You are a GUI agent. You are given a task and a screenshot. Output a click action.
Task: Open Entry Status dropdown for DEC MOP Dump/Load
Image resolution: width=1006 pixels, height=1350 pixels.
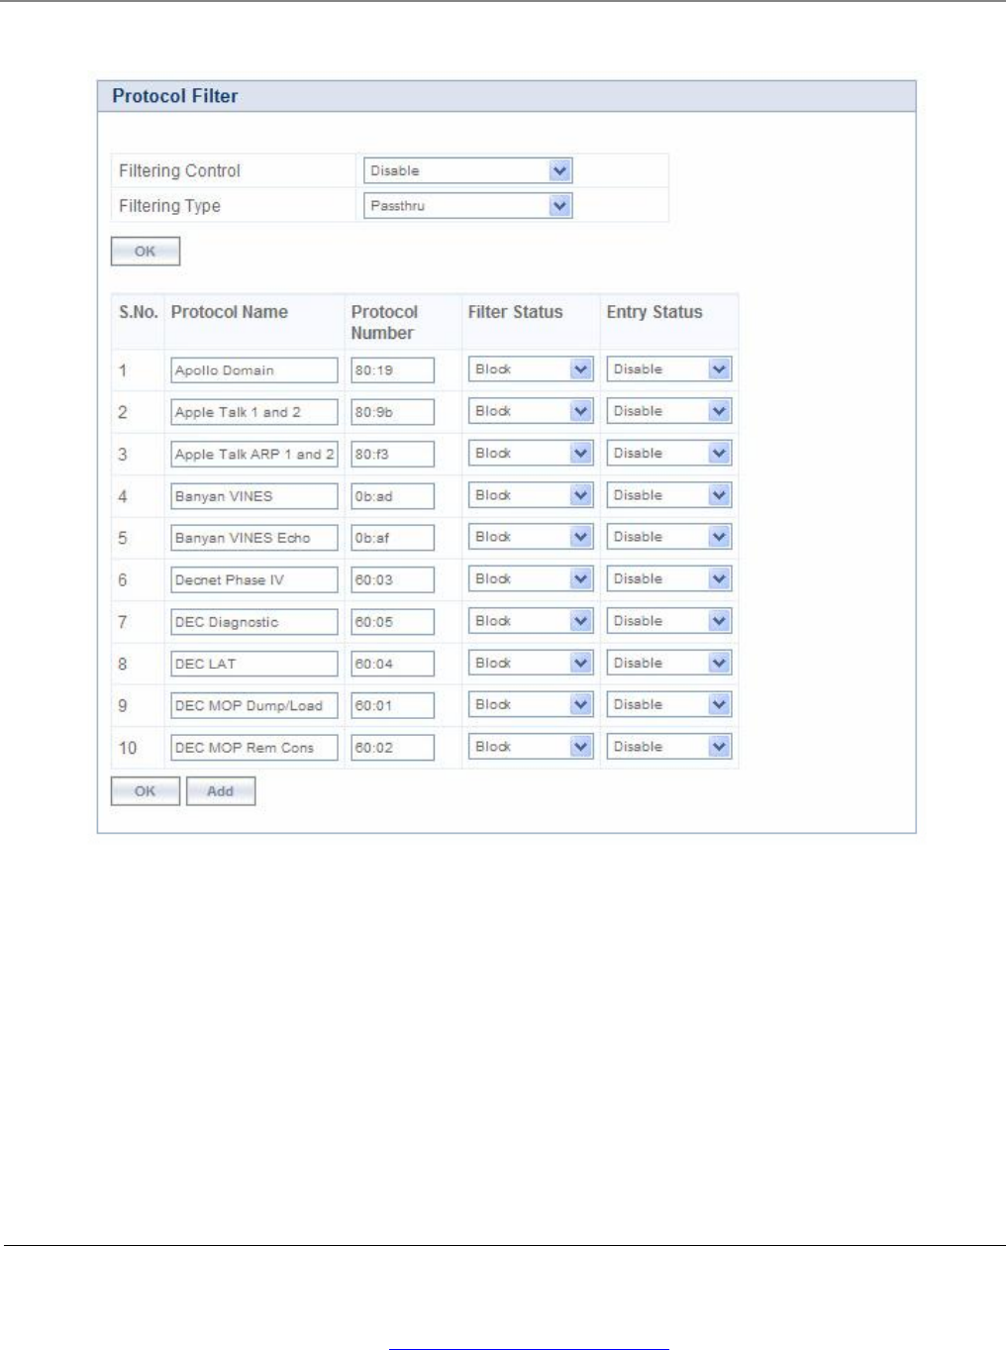coord(669,705)
